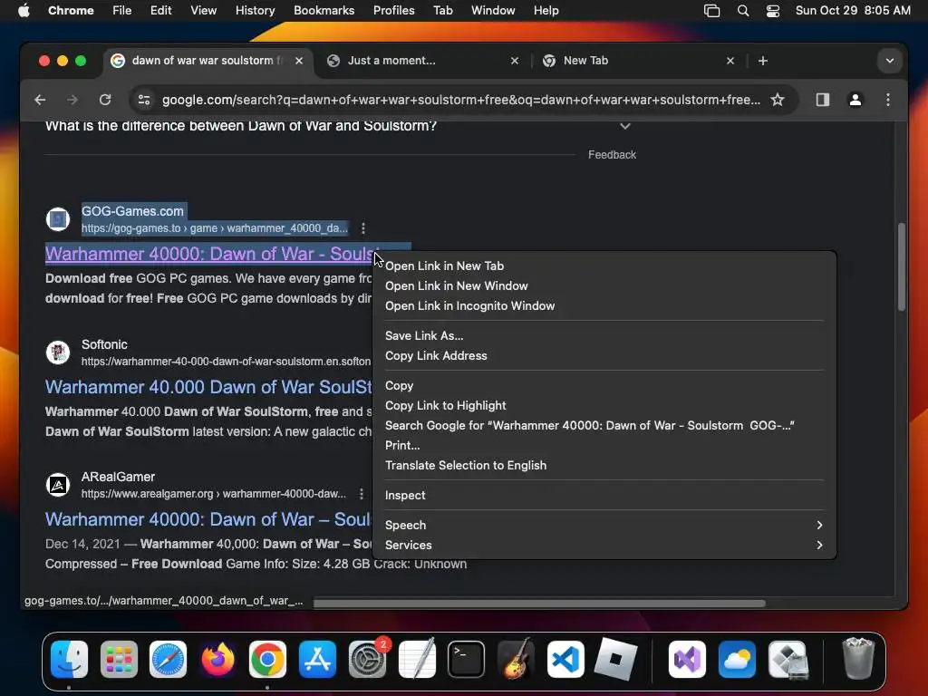Image resolution: width=928 pixels, height=696 pixels.
Task: Open Spotlight search in the menu bar
Action: click(743, 10)
